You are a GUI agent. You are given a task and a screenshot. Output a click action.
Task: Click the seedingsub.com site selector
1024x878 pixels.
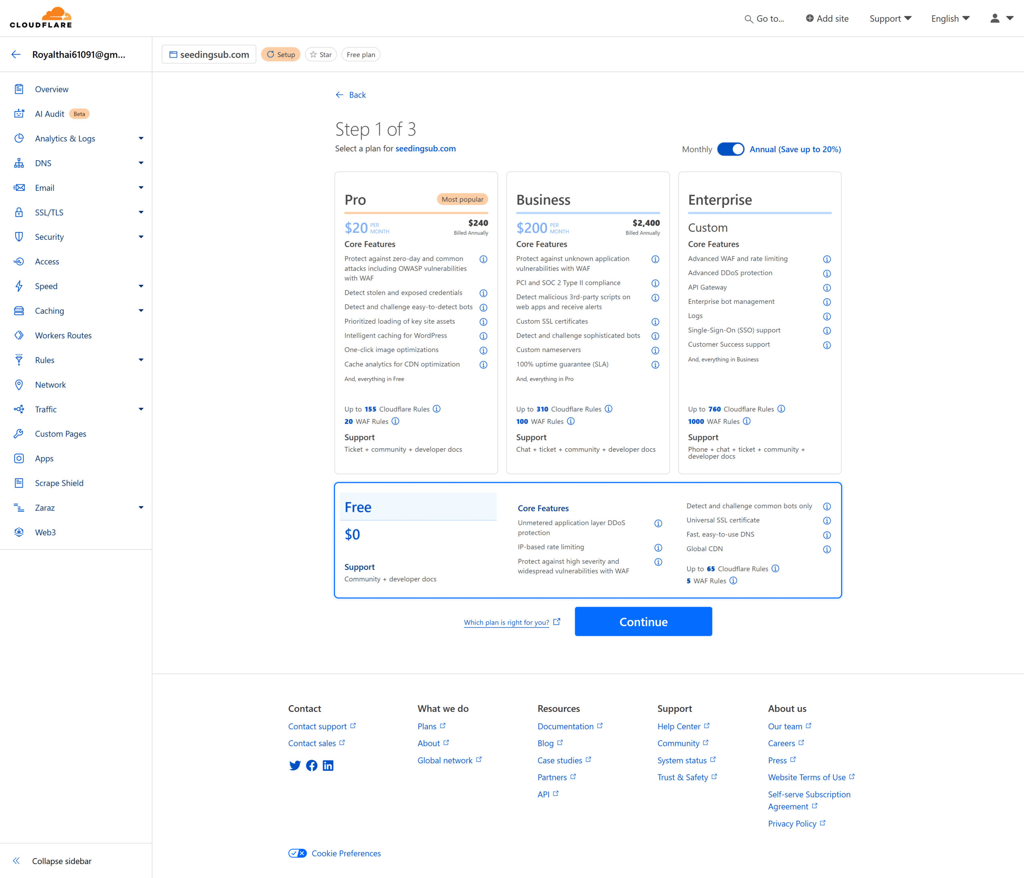pos(209,54)
